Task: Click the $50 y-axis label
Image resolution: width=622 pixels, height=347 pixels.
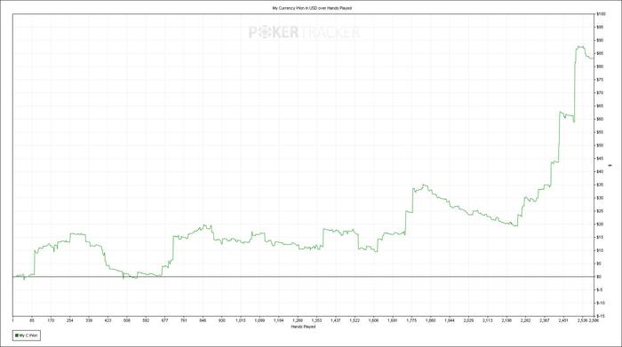Action: 600,146
